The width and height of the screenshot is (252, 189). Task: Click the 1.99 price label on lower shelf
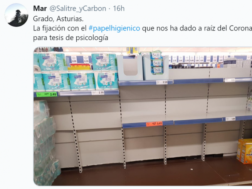click(230, 119)
